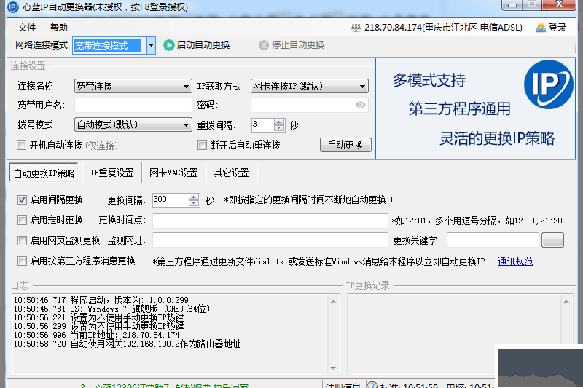Switch to IP重复设置 tab
Viewport: 583px width, 388px height.
coord(111,173)
